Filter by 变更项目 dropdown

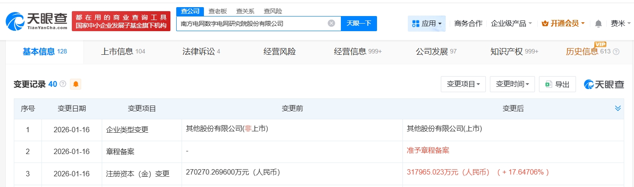coord(464,84)
